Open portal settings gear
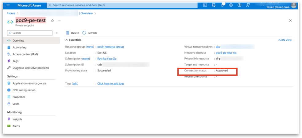 [231, 5]
